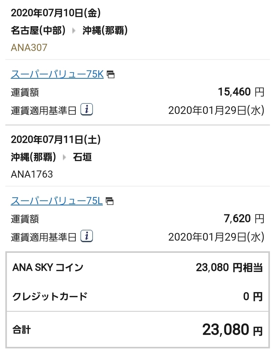275x354 pixels.
Task: Click the 7,620 円 fare amount
Action: (244, 219)
